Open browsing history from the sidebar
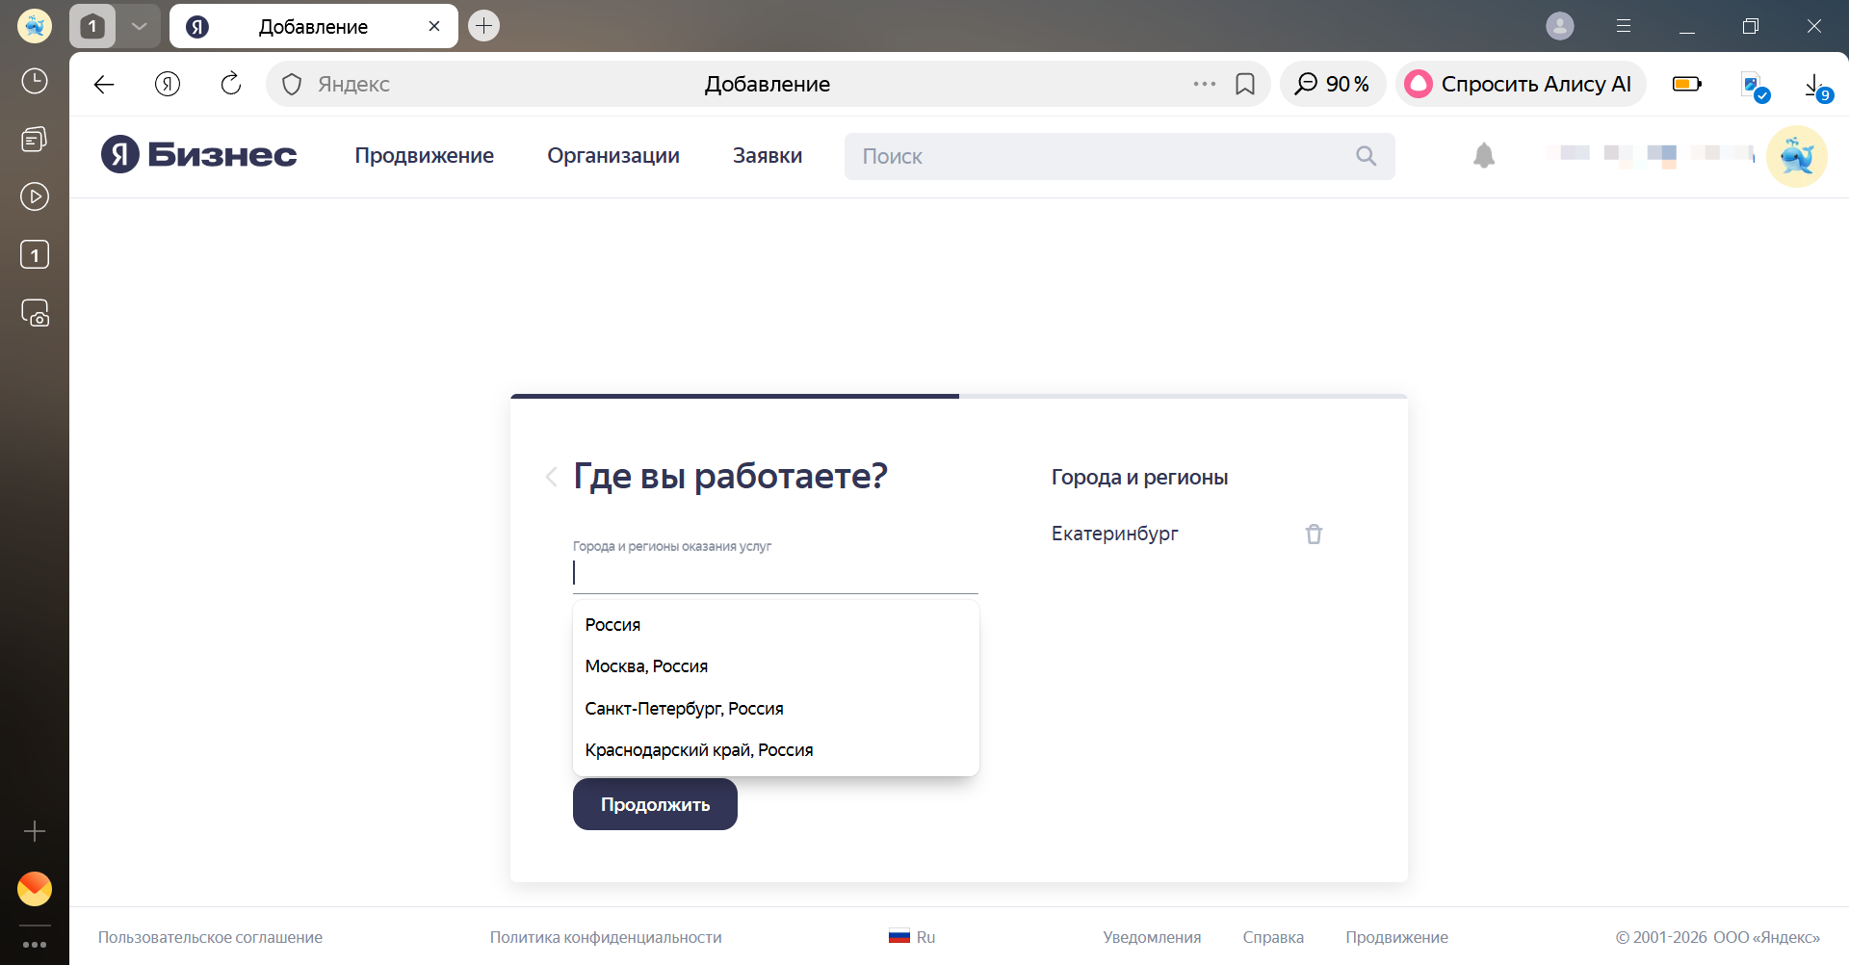The height and width of the screenshot is (965, 1849). point(35,82)
